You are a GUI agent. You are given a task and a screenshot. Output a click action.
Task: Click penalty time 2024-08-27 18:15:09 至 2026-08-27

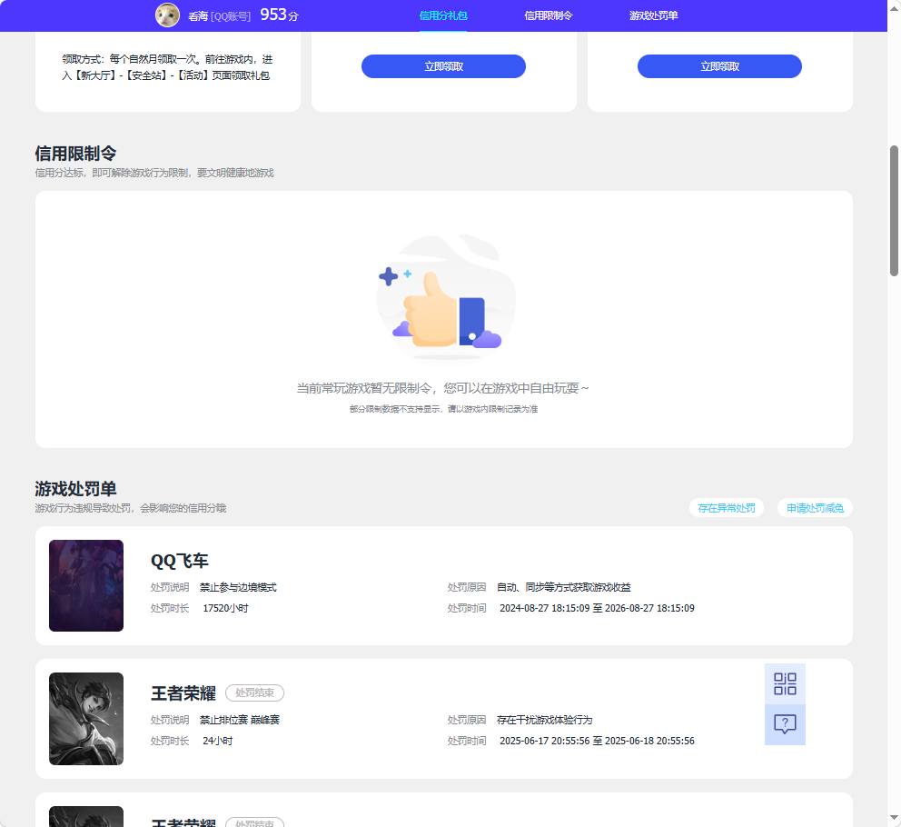click(597, 609)
